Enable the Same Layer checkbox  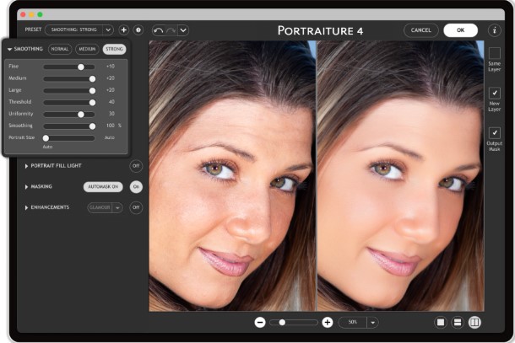(x=495, y=53)
